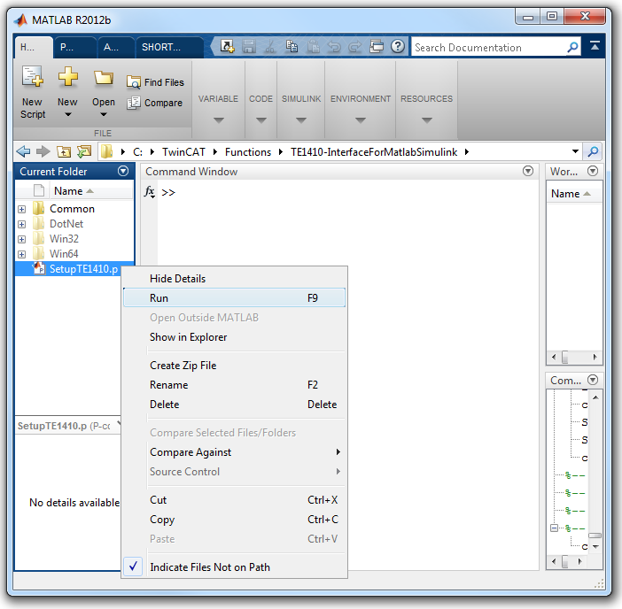
Task: Expand the RESOURCES section dropdown
Action: [x=426, y=119]
